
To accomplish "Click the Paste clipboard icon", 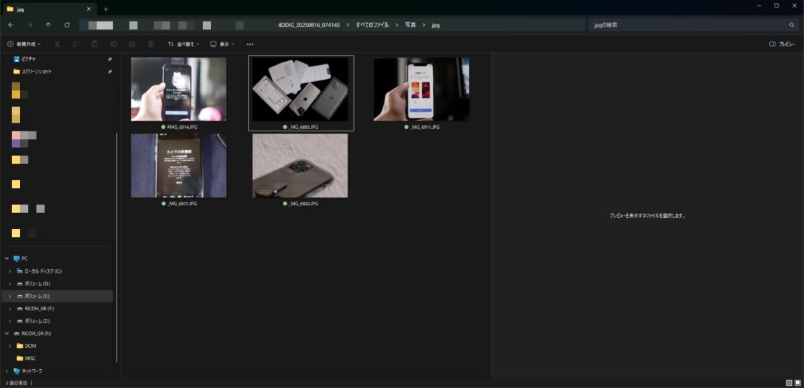I will (x=95, y=44).
